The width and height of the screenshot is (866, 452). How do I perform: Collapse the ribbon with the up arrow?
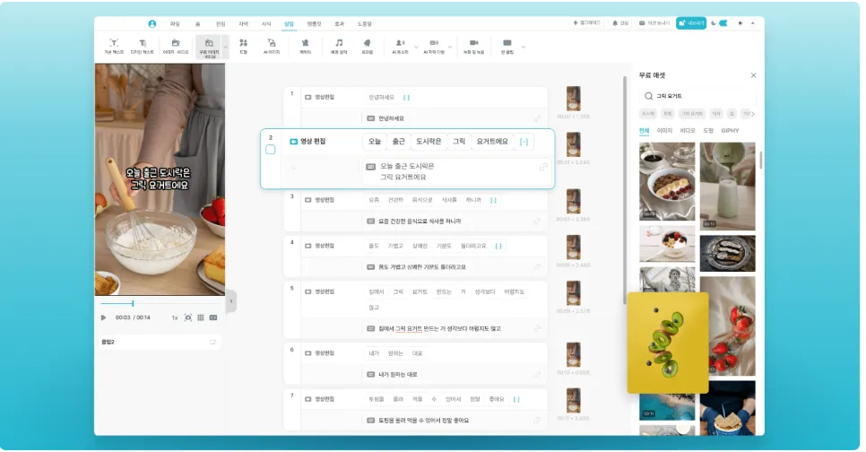[753, 23]
